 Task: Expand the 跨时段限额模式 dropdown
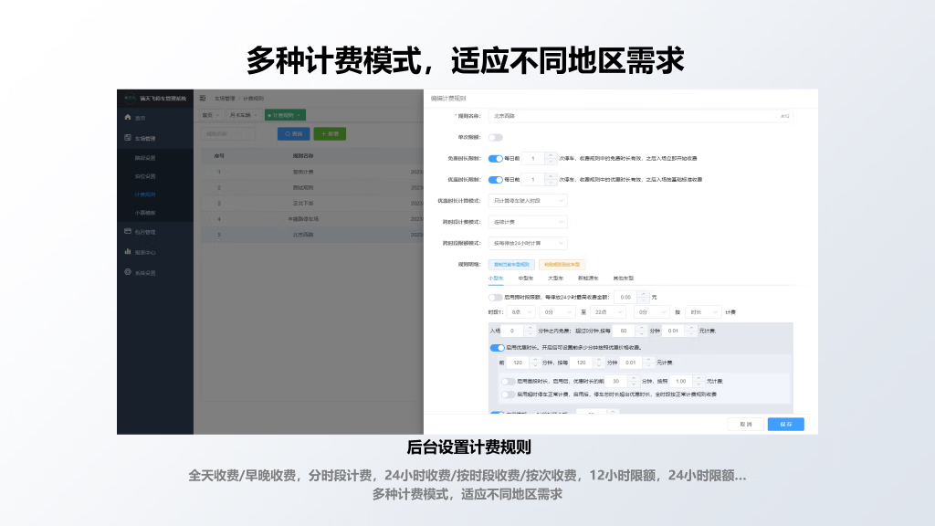coord(529,244)
